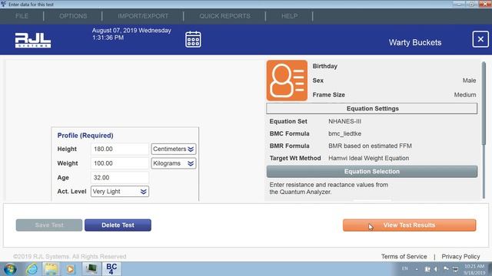Expand the height unit Centimeters dropdown
This screenshot has width=492, height=276.
174,149
